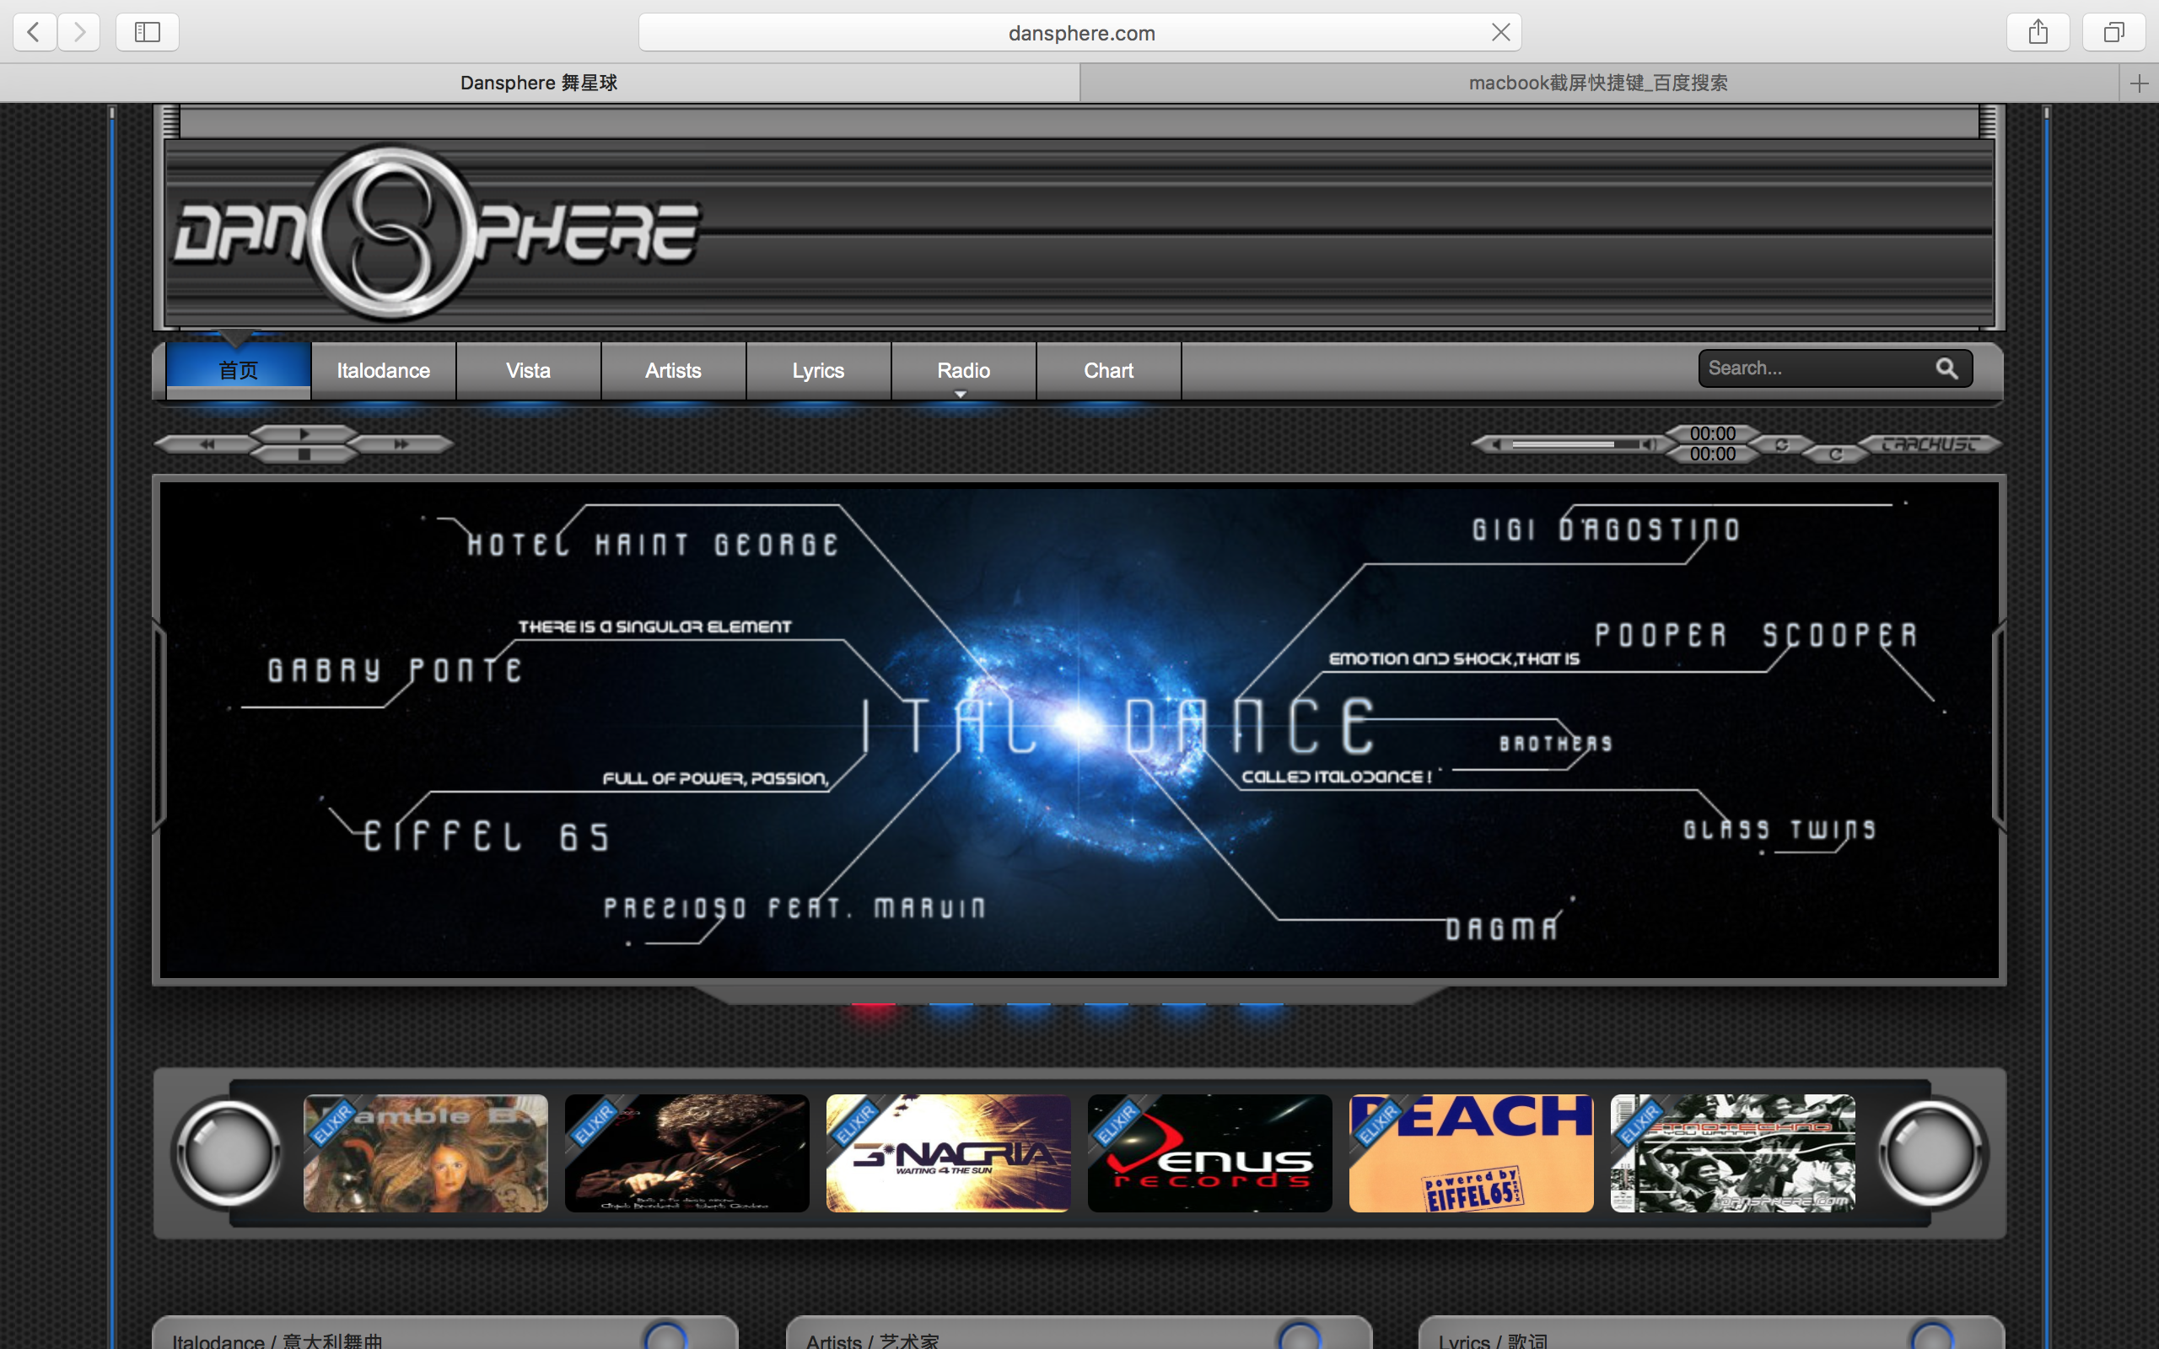
Task: Toggle the player's repeat-all loop button
Action: tap(1782, 444)
